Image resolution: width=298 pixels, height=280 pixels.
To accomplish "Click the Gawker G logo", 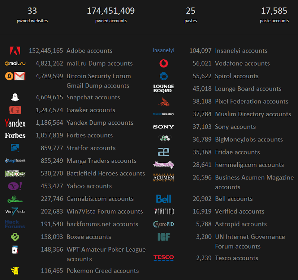I will pos(15,110).
